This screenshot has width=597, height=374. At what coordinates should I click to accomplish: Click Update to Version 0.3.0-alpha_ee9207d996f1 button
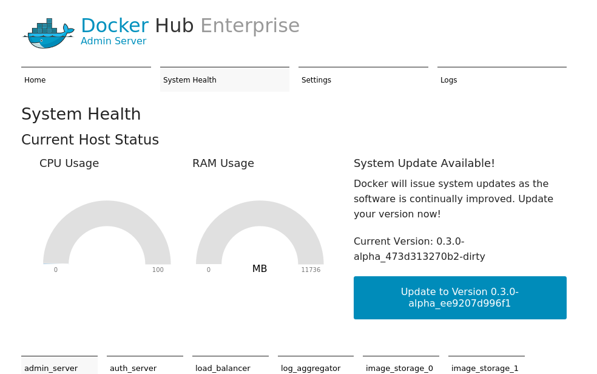tap(460, 298)
